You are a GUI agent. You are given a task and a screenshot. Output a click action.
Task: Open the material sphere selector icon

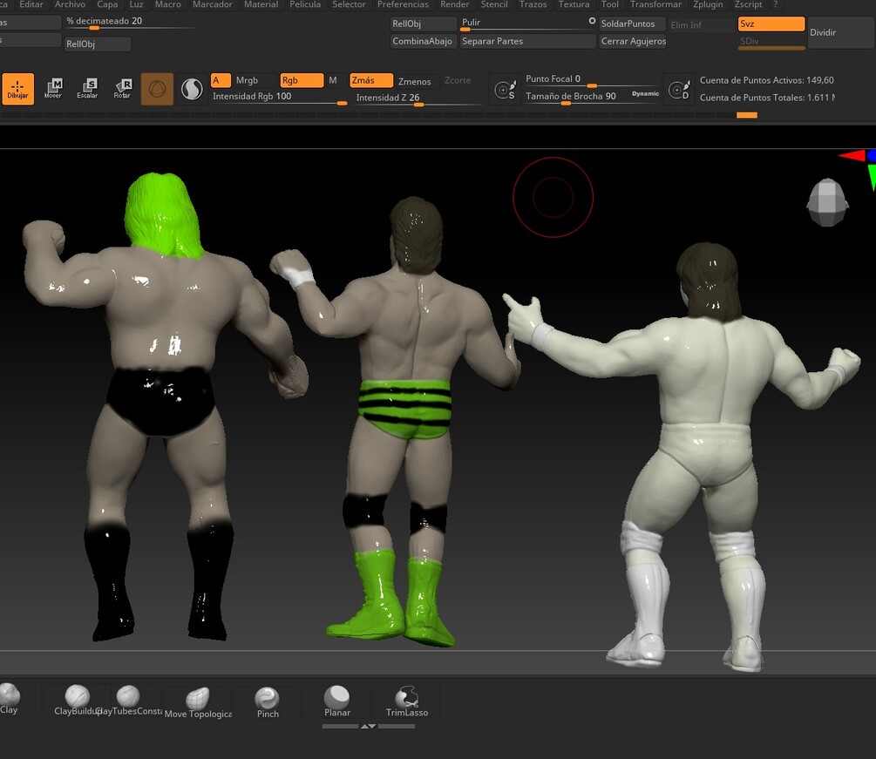pos(157,89)
